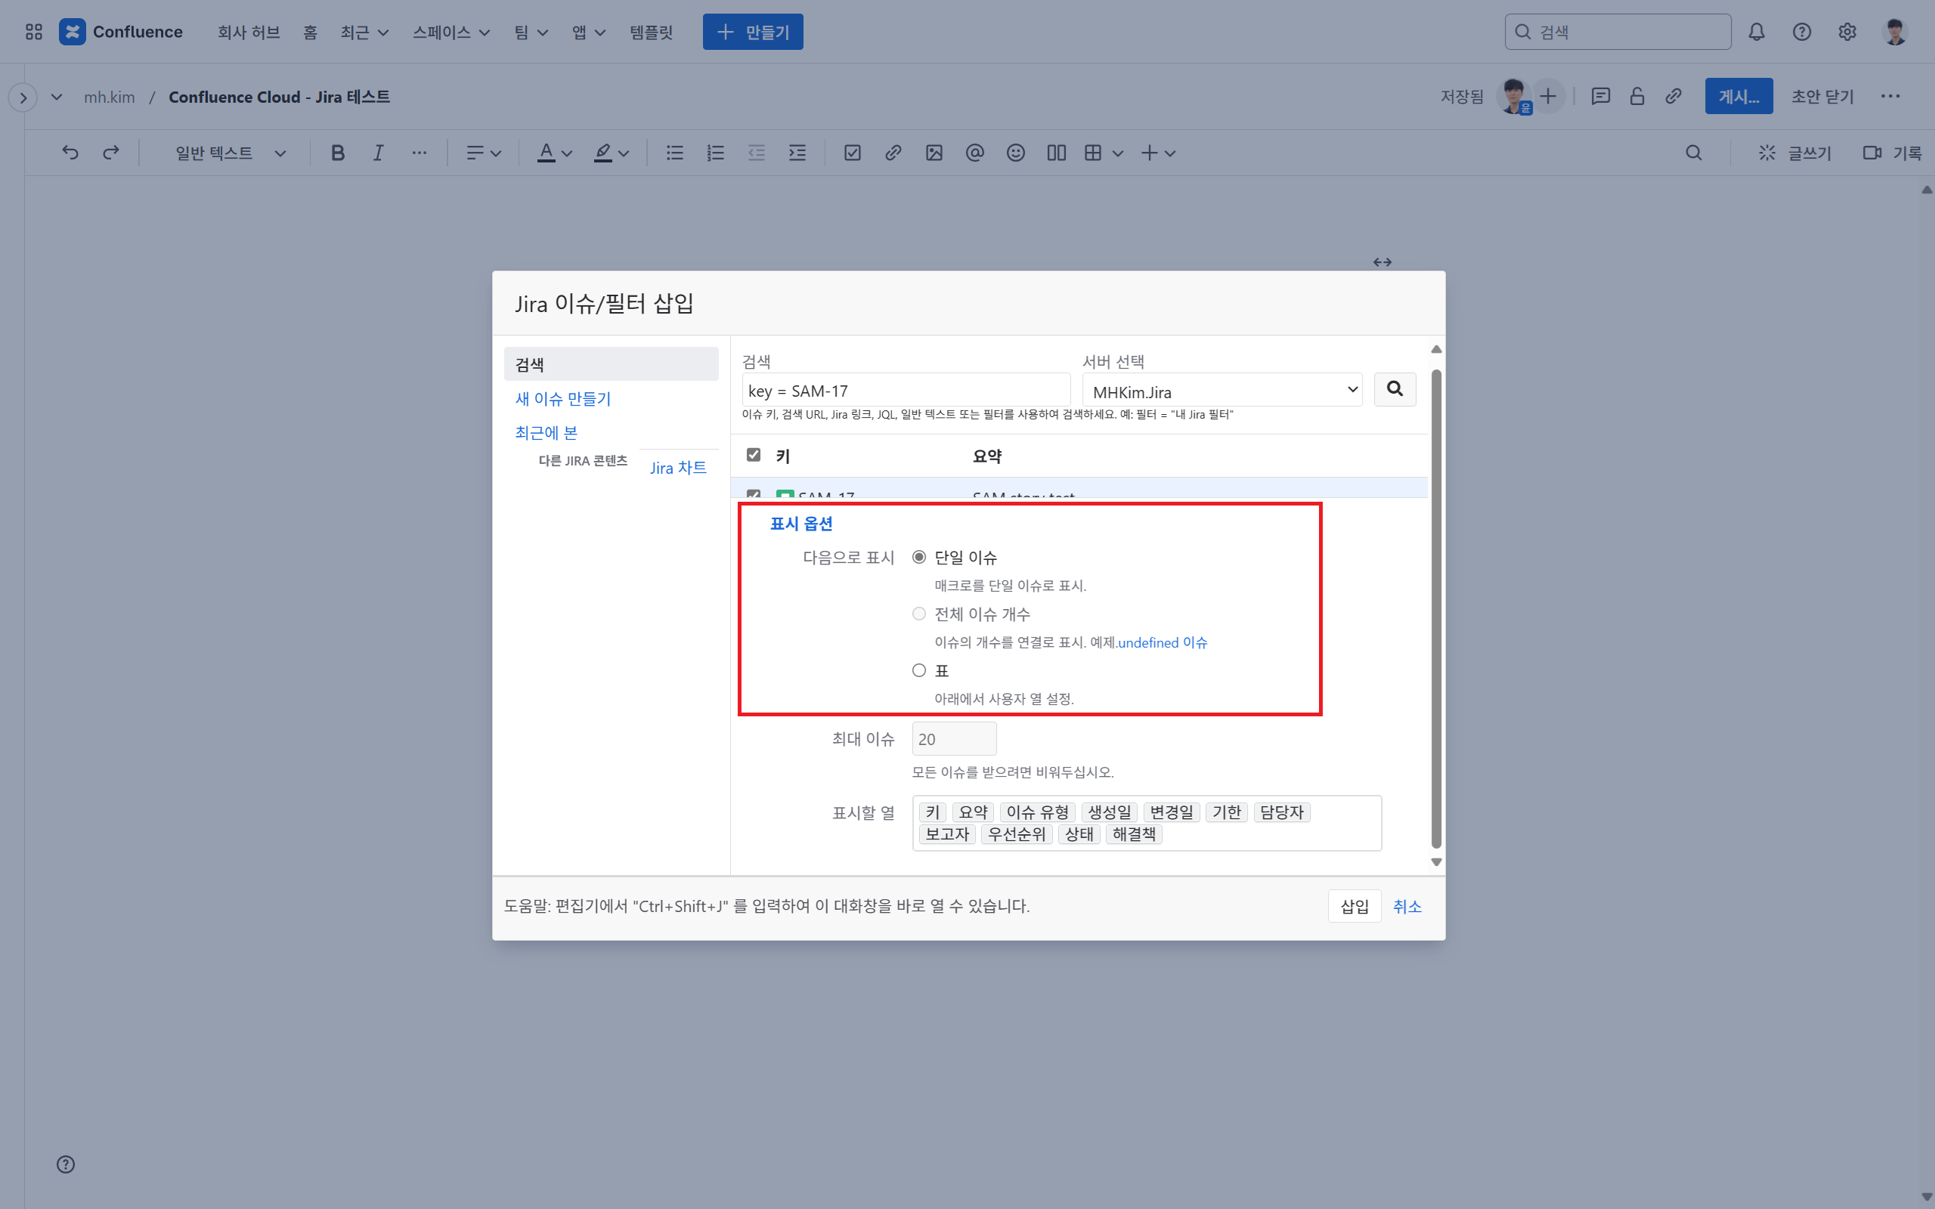Image resolution: width=1935 pixels, height=1209 pixels.
Task: Select the 전체 이슈 개수 radio option
Action: coord(918,614)
